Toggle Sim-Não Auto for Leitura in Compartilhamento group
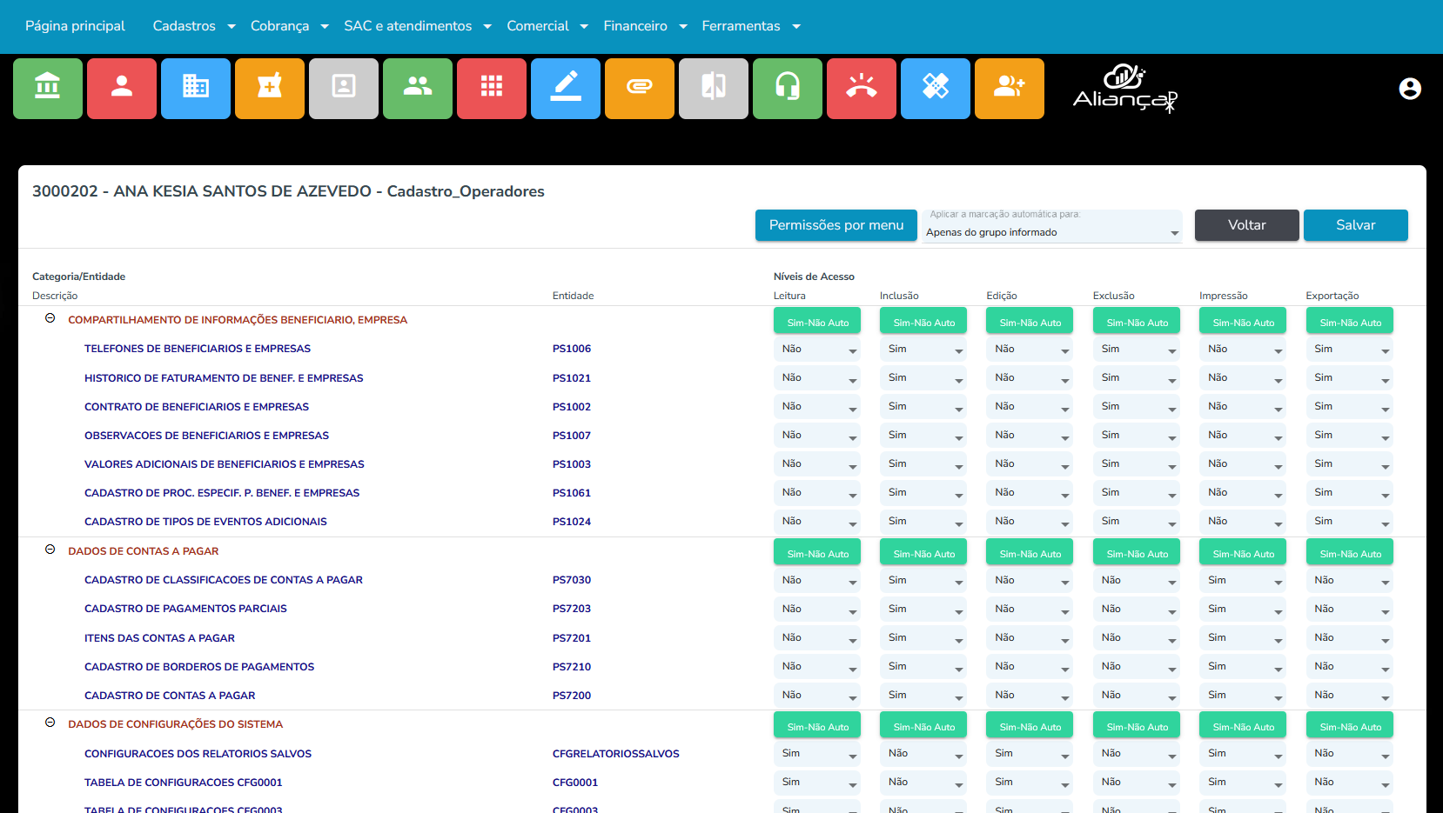The image size is (1443, 813). pos(817,322)
